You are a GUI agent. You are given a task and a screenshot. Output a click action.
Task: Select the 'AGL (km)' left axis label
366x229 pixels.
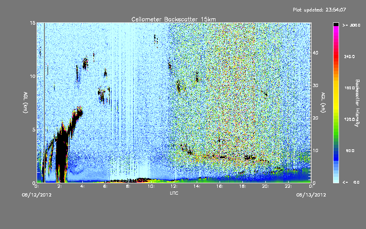[26, 102]
